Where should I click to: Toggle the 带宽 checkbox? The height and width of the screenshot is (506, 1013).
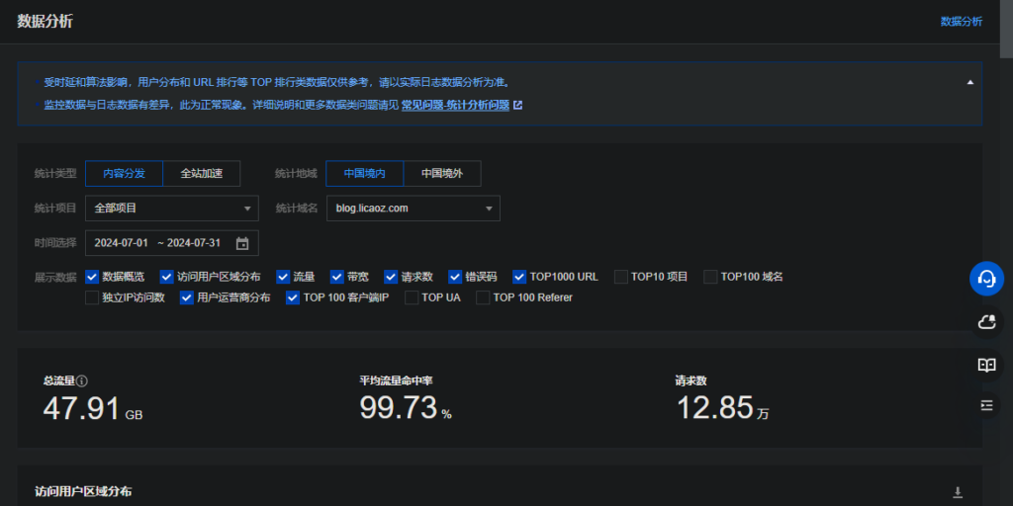(336, 277)
